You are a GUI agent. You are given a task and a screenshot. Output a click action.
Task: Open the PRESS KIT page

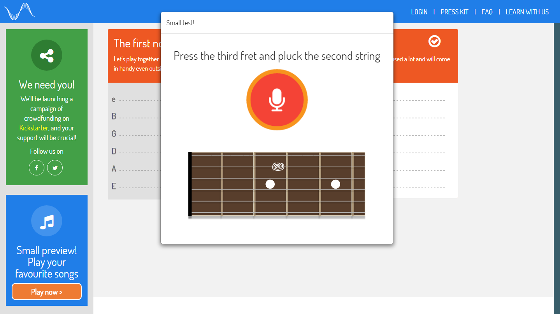point(455,12)
